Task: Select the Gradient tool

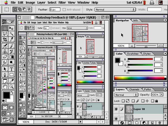Action: click(12, 57)
